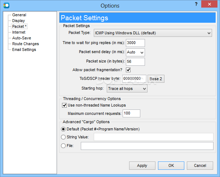Open the Packet Type dropdown
Screen dimensions: 220x177
click(x=153, y=33)
